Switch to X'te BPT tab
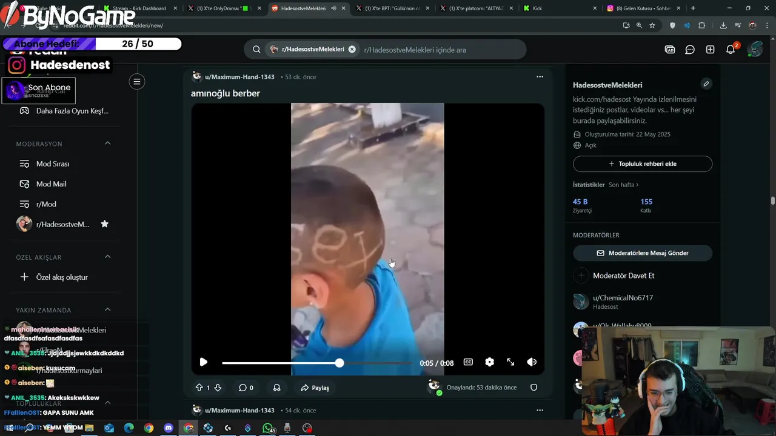Viewport: 776px width, 436px height. tap(391, 8)
